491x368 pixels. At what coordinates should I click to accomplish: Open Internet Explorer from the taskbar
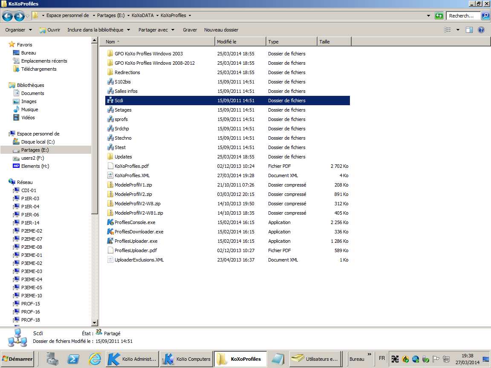pos(94,359)
